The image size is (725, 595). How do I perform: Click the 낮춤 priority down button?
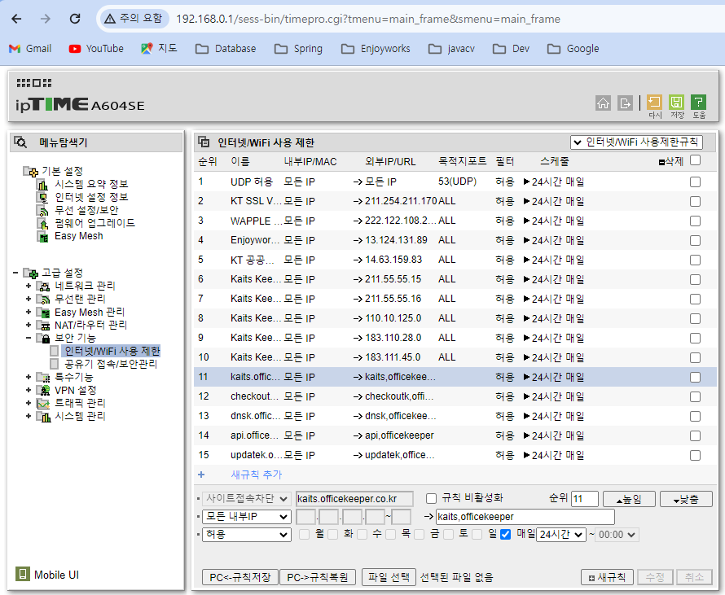click(x=686, y=500)
